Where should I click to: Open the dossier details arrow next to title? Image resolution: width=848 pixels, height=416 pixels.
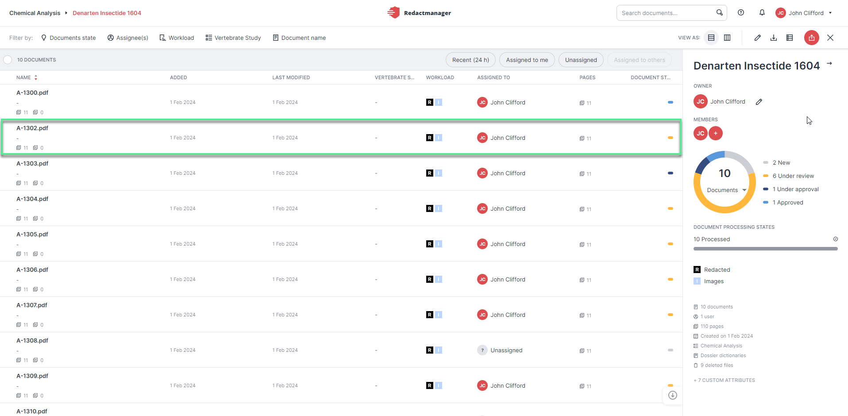pyautogui.click(x=829, y=64)
